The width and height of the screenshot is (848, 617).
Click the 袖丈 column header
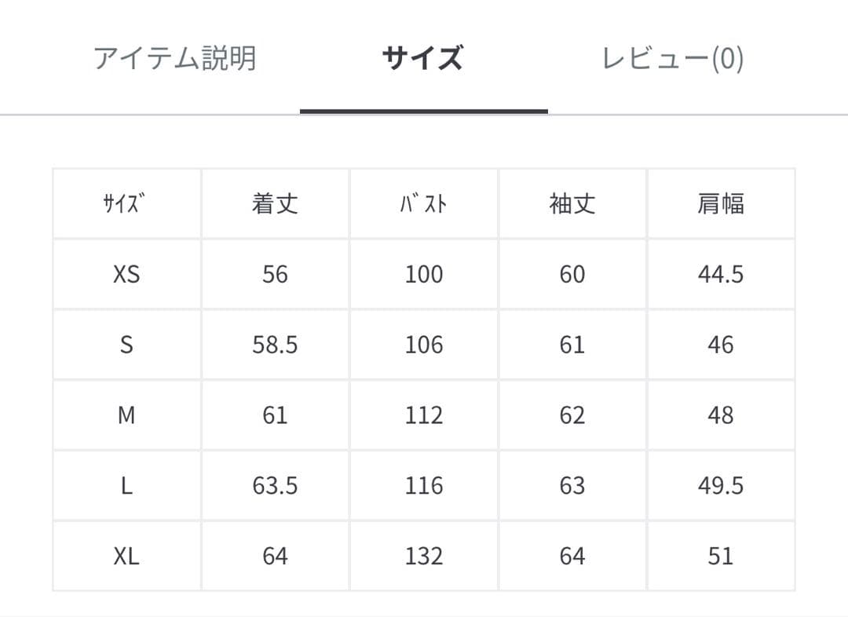[x=572, y=203]
